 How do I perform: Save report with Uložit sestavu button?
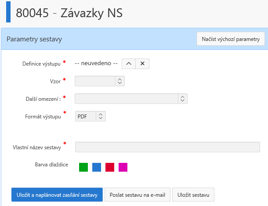click(x=193, y=195)
